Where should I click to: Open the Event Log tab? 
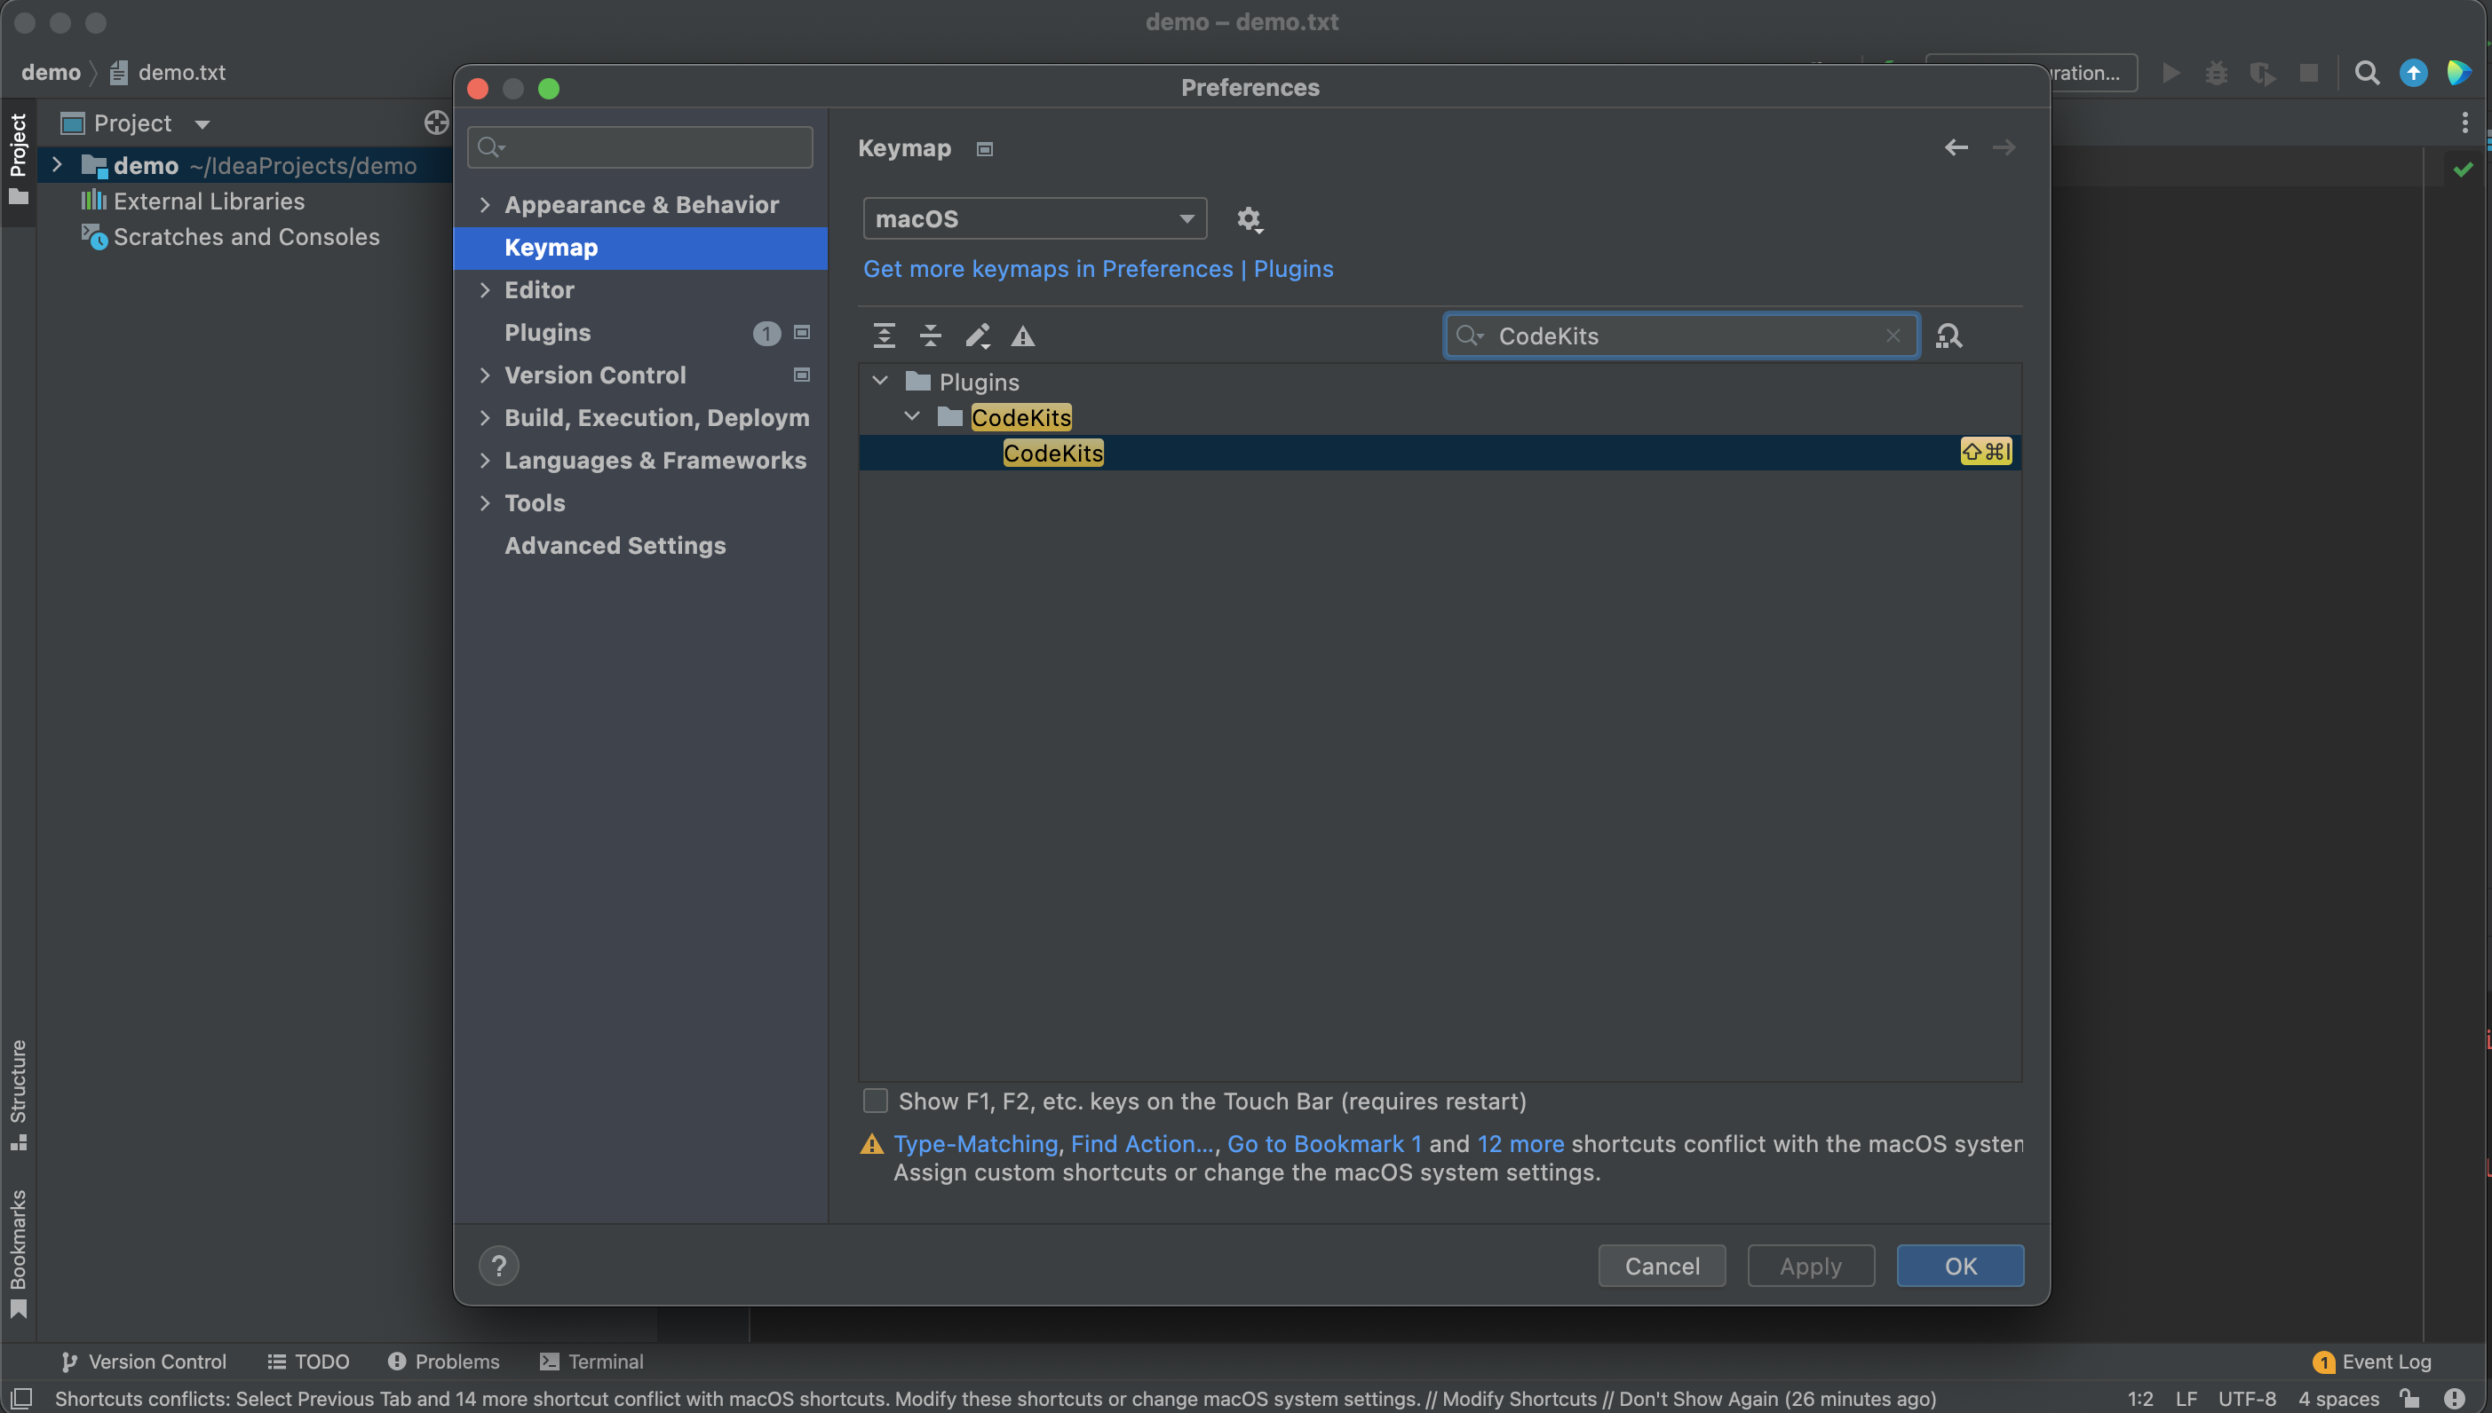point(2371,1362)
